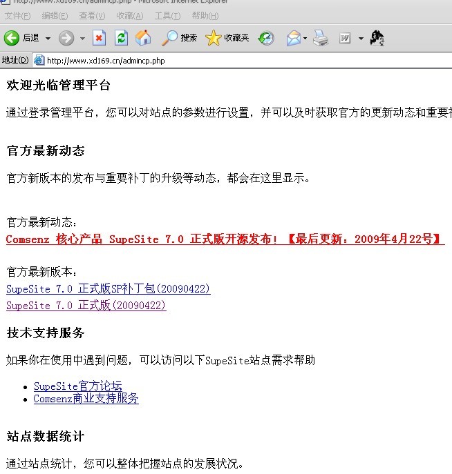Open SupeSite 7.0 正式版(20090422) link
Image resolution: width=452 pixels, height=474 pixels.
[86, 306]
